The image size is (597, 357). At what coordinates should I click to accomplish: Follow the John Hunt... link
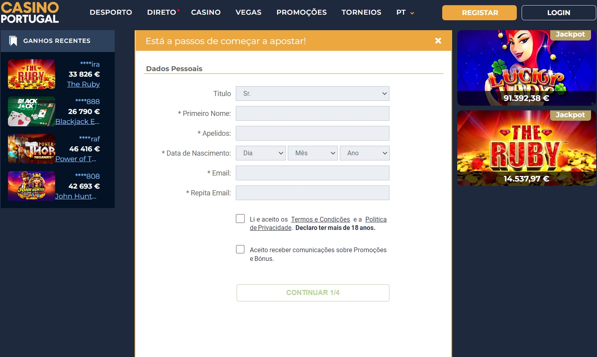76,196
